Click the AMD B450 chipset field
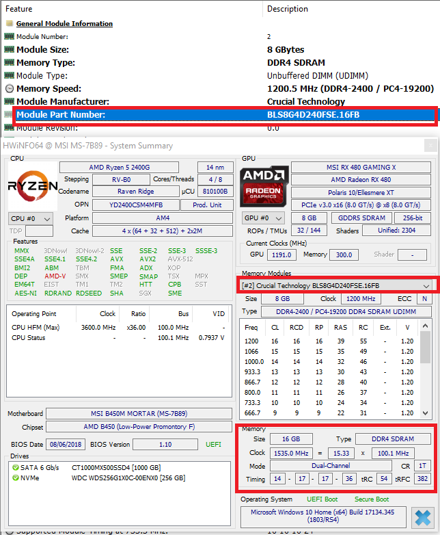This screenshot has height=535, width=440. tap(139, 427)
